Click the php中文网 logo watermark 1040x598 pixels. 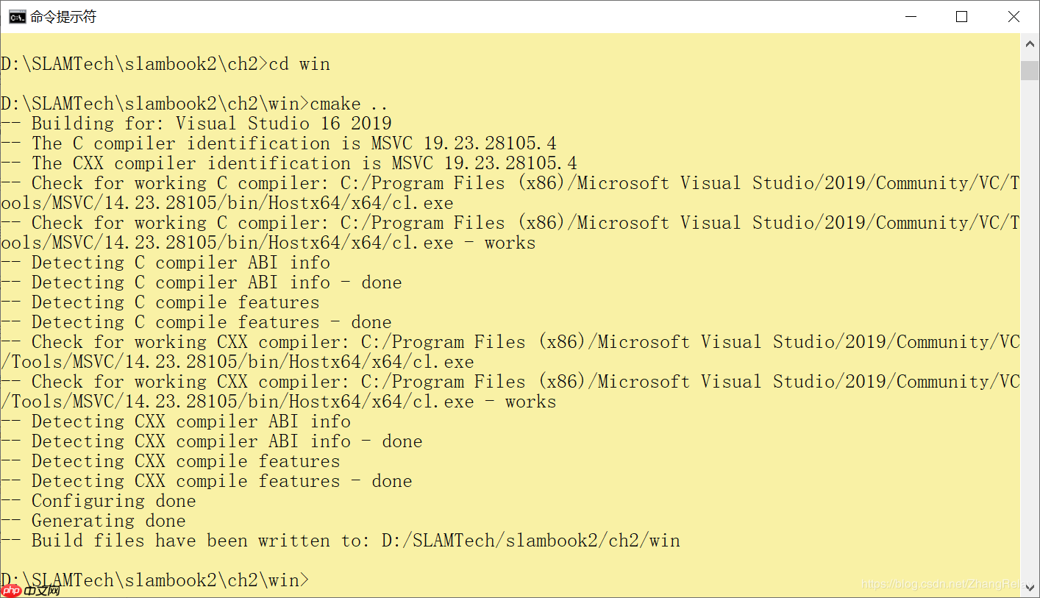pos(31,590)
